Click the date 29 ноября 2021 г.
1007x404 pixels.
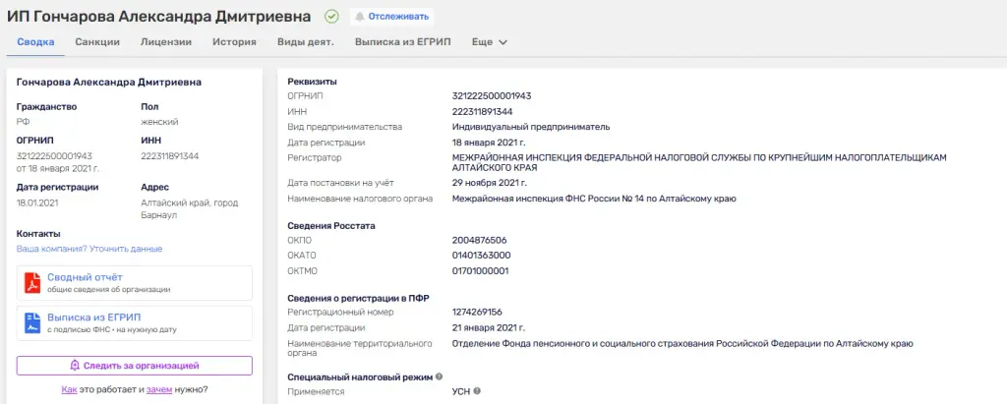(x=490, y=183)
